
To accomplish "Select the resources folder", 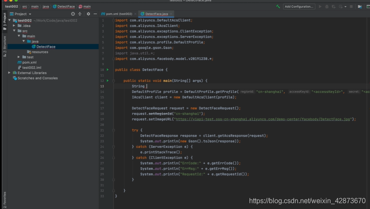I will tap(39, 52).
